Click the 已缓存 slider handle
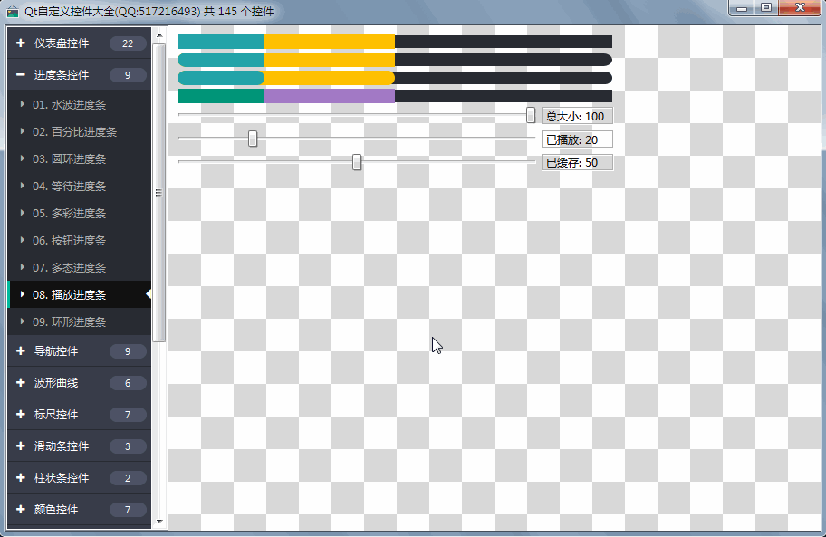The width and height of the screenshot is (826, 537). (x=357, y=162)
